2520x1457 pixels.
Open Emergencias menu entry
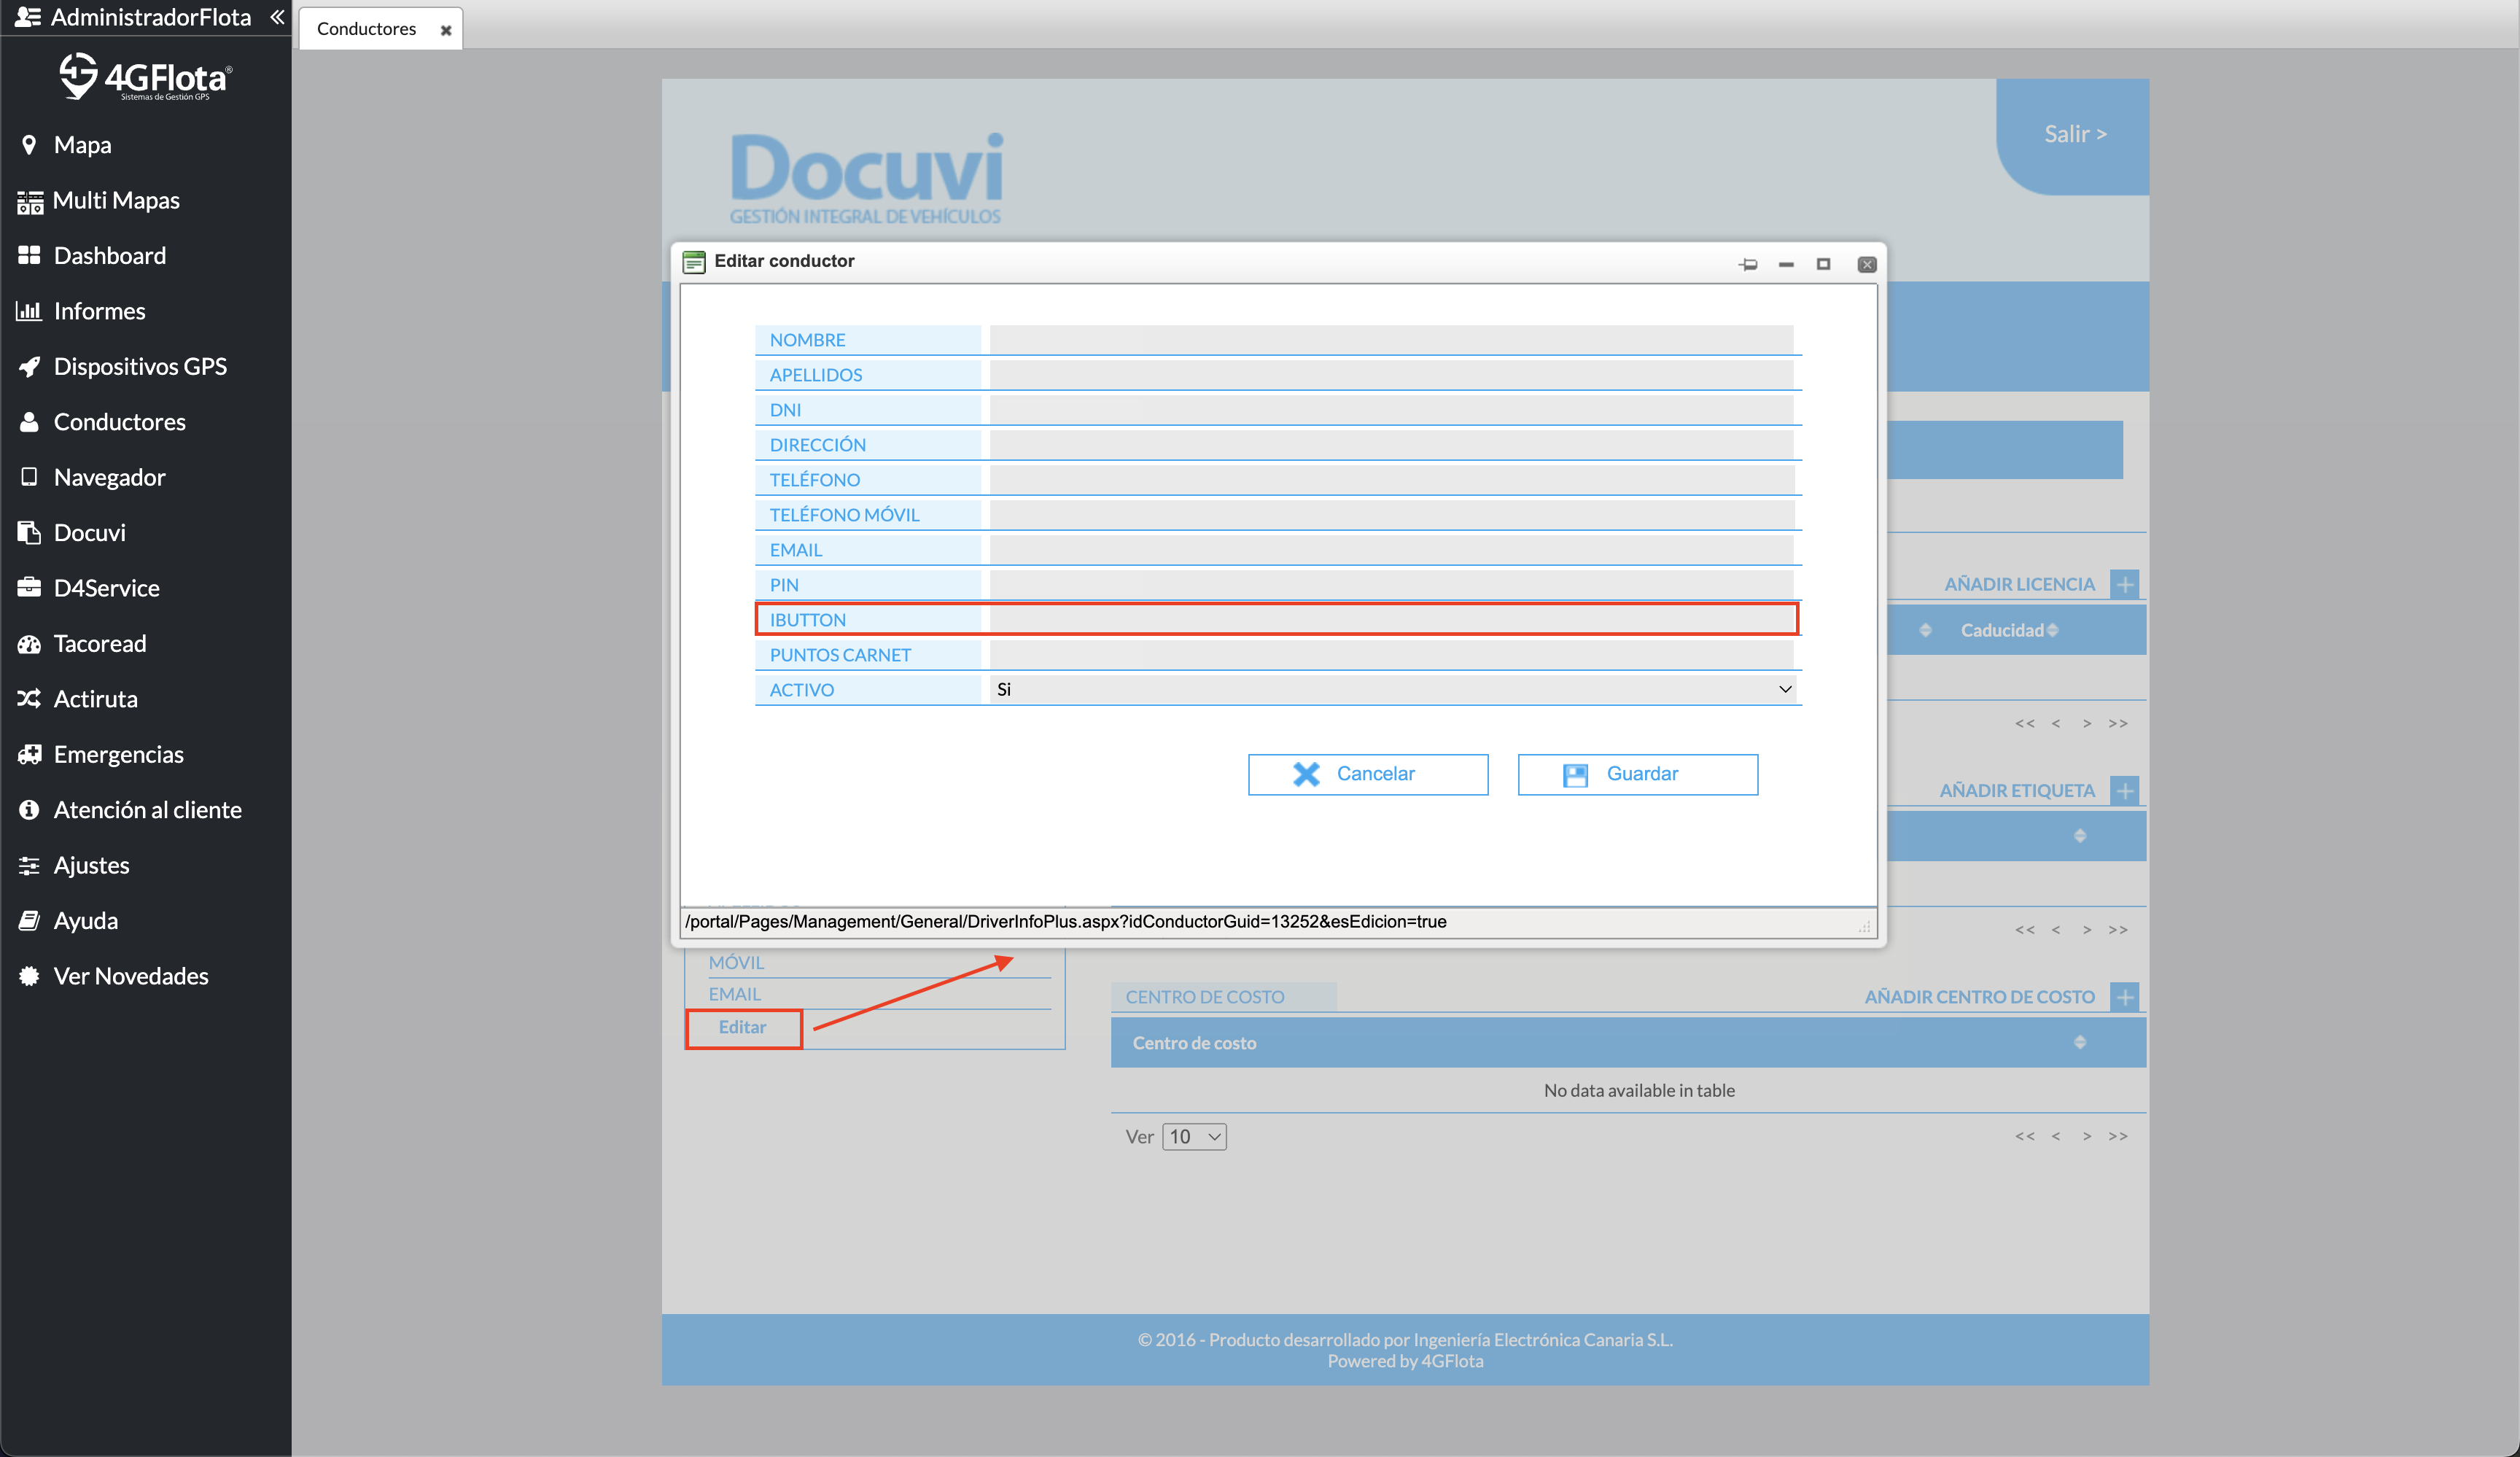tap(119, 755)
